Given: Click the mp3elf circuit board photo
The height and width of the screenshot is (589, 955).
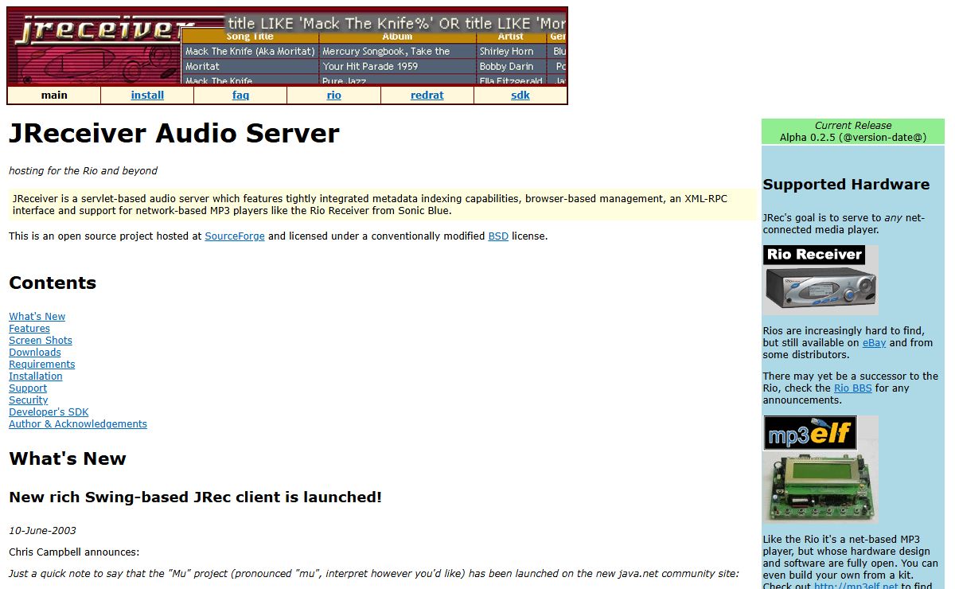Looking at the screenshot, I should [821, 488].
